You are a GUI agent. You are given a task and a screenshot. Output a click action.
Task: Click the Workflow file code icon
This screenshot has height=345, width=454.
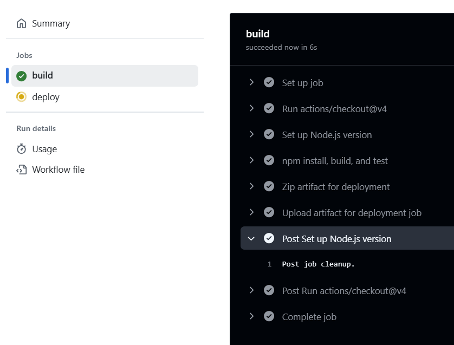click(x=22, y=170)
